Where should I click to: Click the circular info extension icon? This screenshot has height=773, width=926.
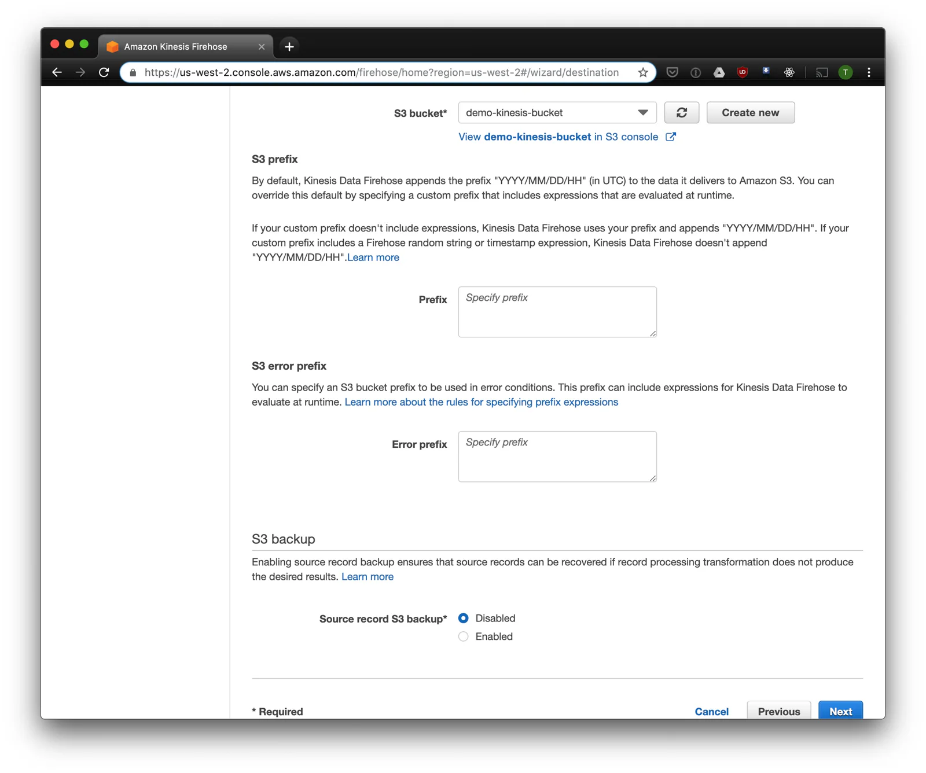[696, 72]
